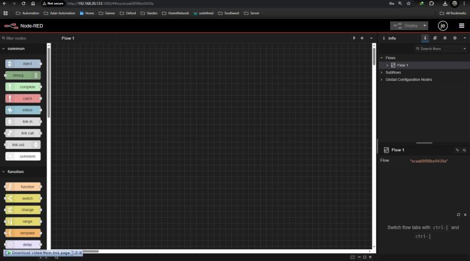Click the user profile 'je' icon
The height and width of the screenshot is (261, 470).
tap(442, 26)
